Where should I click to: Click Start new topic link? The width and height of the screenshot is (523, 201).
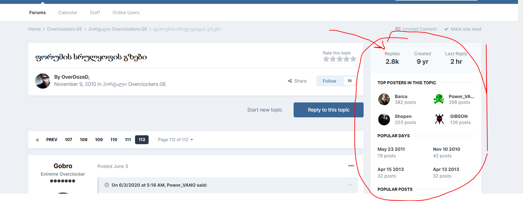pos(265,110)
